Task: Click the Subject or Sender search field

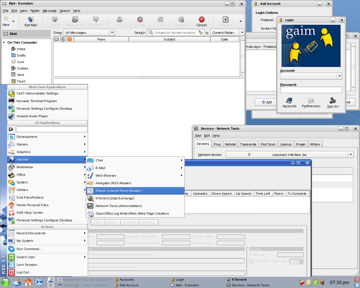Action: point(175,33)
